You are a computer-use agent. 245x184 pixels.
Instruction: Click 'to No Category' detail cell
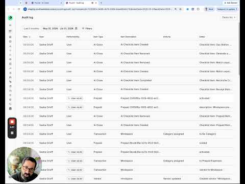[208, 134]
